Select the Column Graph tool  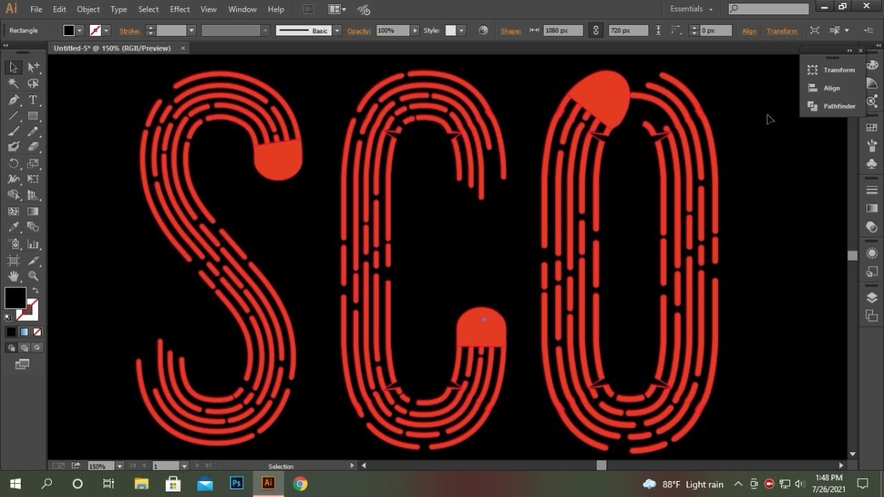pos(33,244)
